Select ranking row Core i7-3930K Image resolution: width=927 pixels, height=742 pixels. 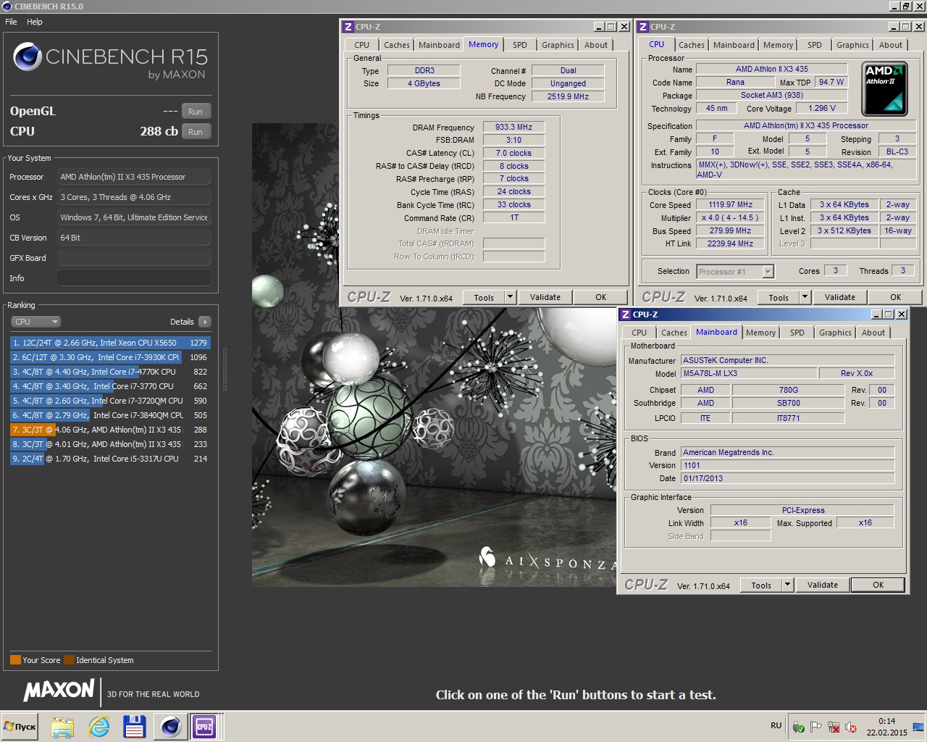110,357
